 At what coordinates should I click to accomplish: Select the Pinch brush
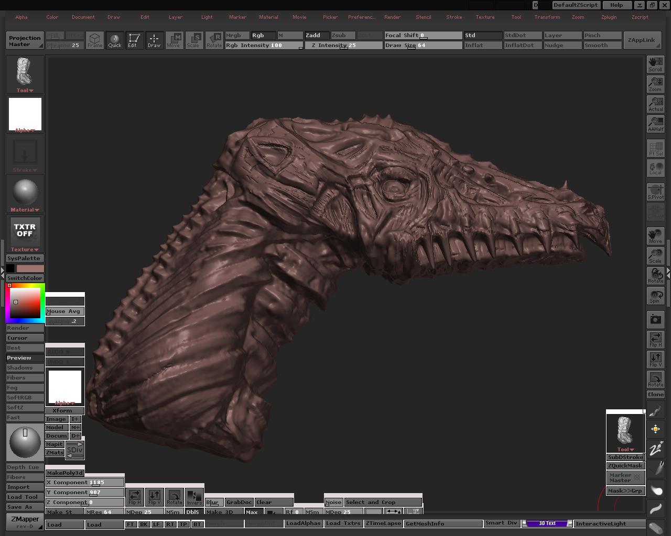[x=602, y=36]
